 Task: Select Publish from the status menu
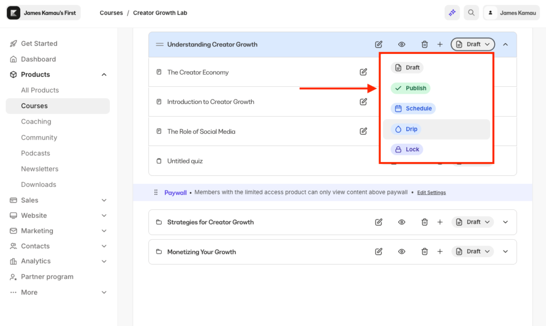coord(411,88)
